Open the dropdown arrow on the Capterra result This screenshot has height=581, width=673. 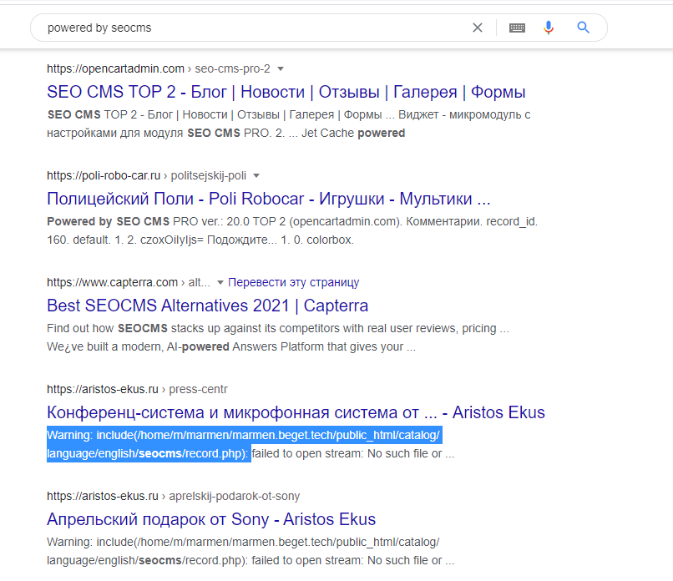pyautogui.click(x=220, y=282)
